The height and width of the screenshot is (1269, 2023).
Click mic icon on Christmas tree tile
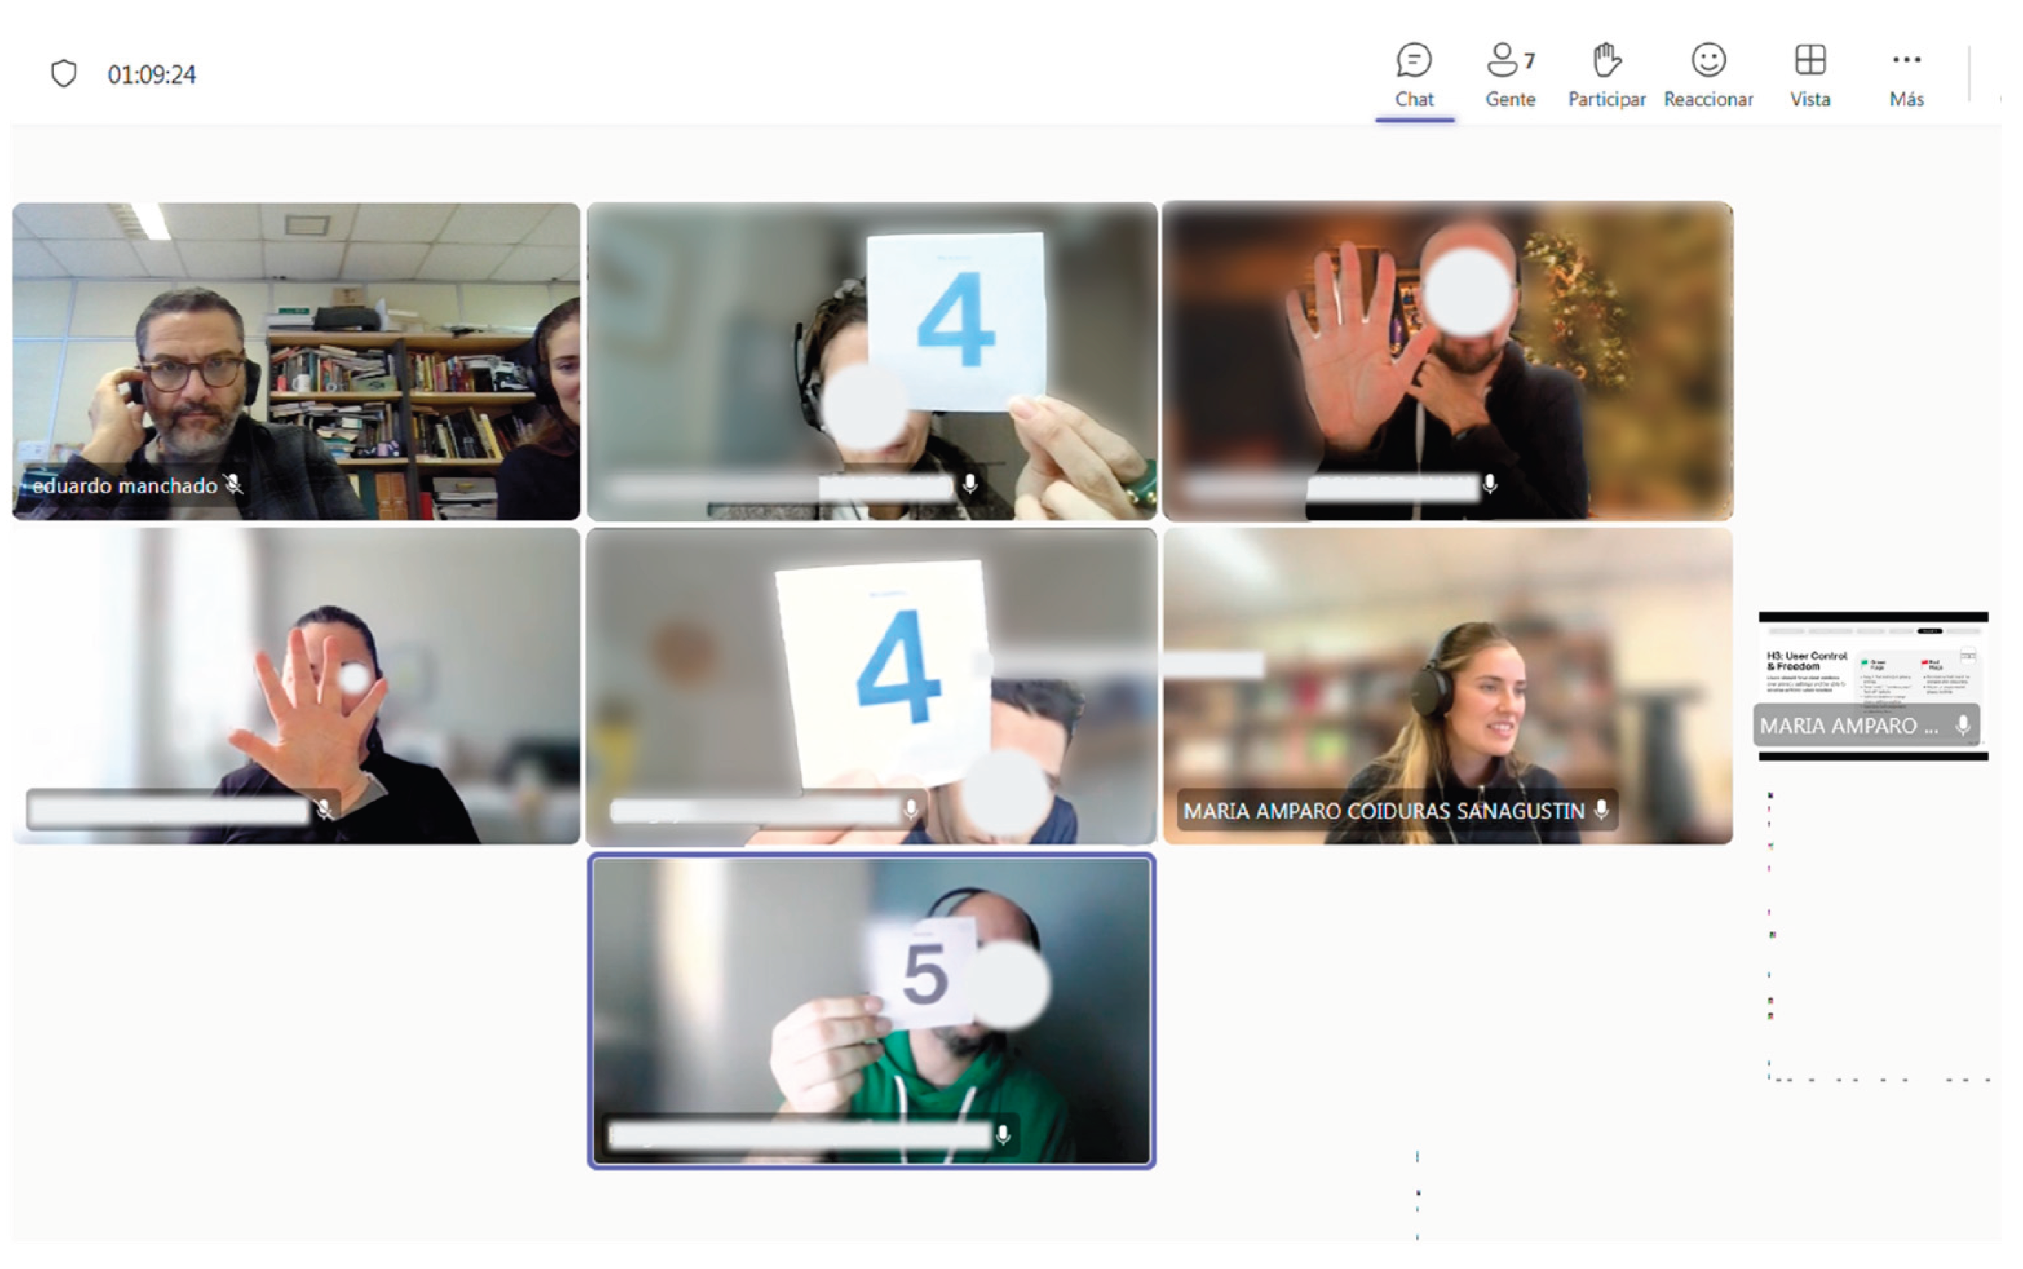tap(1489, 484)
